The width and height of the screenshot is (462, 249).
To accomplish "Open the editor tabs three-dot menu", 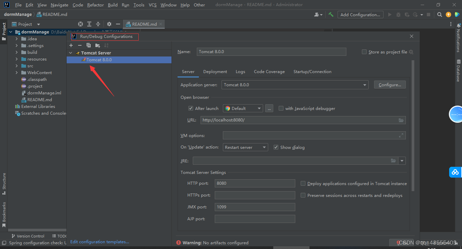I will pyautogui.click(x=451, y=24).
